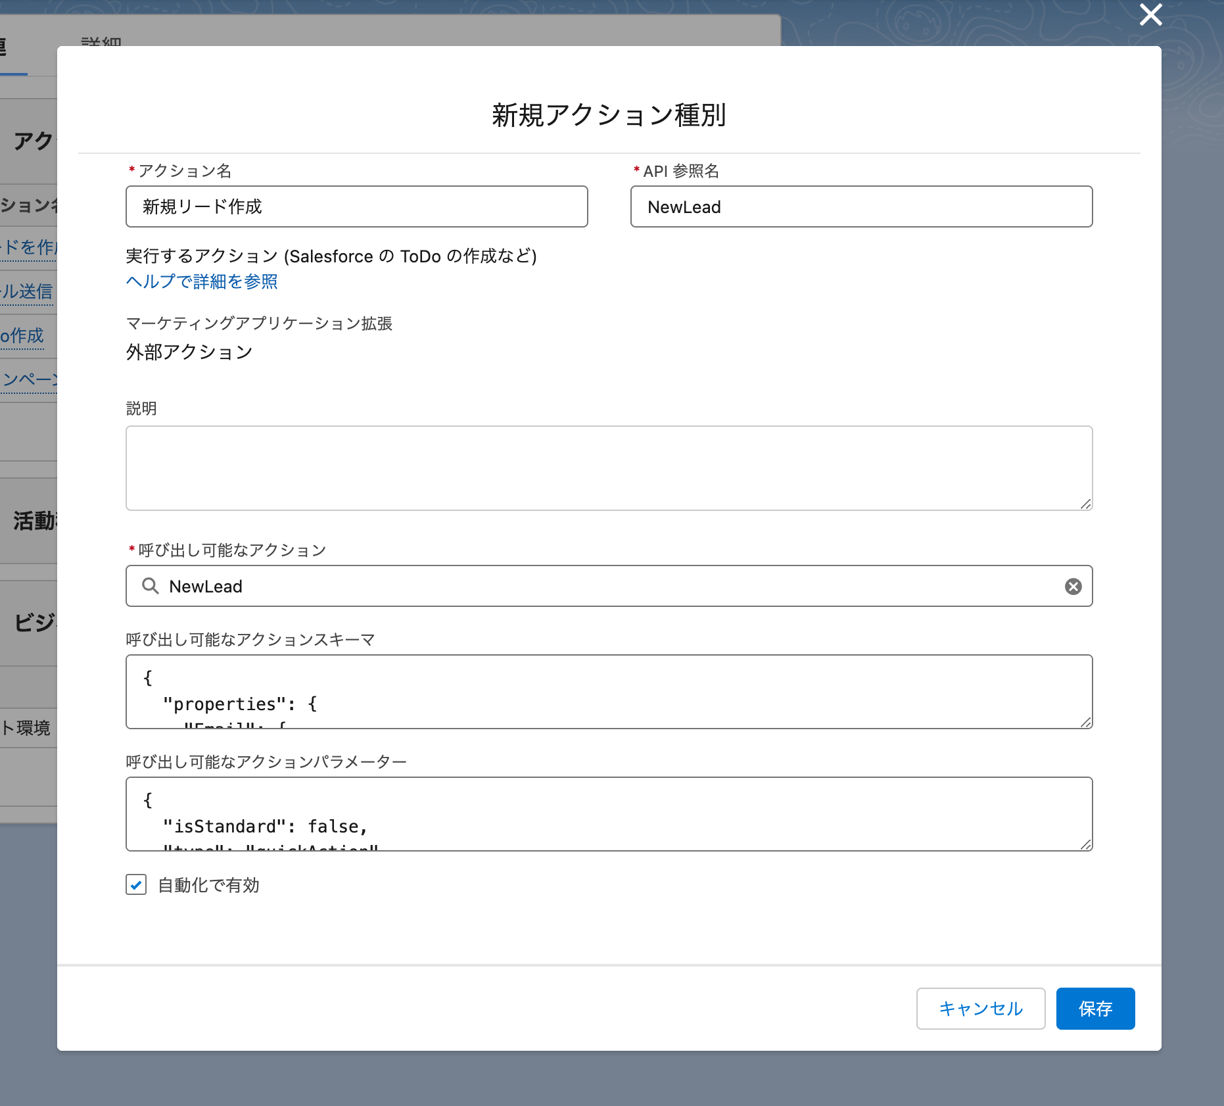Click the API 参照名 input field

tap(861, 206)
